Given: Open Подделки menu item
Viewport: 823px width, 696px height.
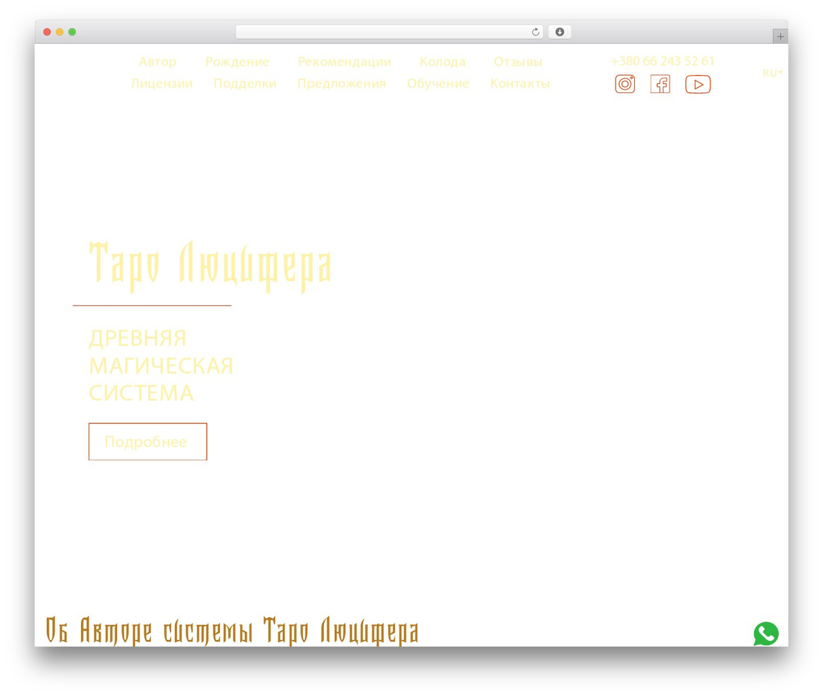Looking at the screenshot, I should tap(245, 83).
